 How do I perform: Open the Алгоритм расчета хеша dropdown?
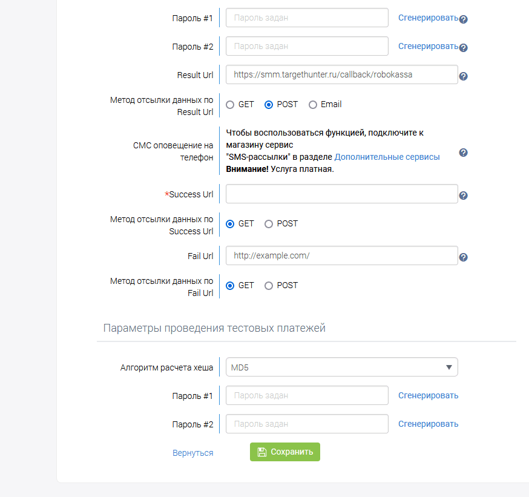(x=341, y=367)
